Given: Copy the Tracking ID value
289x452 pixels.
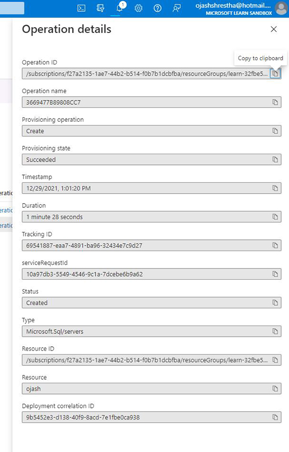Looking at the screenshot, I should point(275,245).
